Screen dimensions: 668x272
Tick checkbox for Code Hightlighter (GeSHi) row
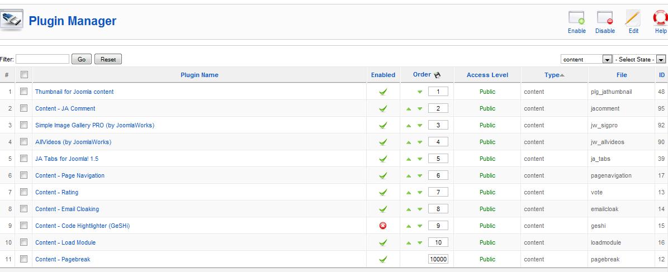tap(24, 225)
